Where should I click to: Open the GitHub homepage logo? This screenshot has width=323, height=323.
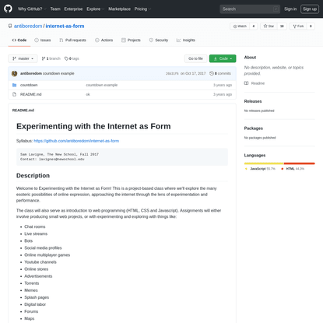point(8,9)
